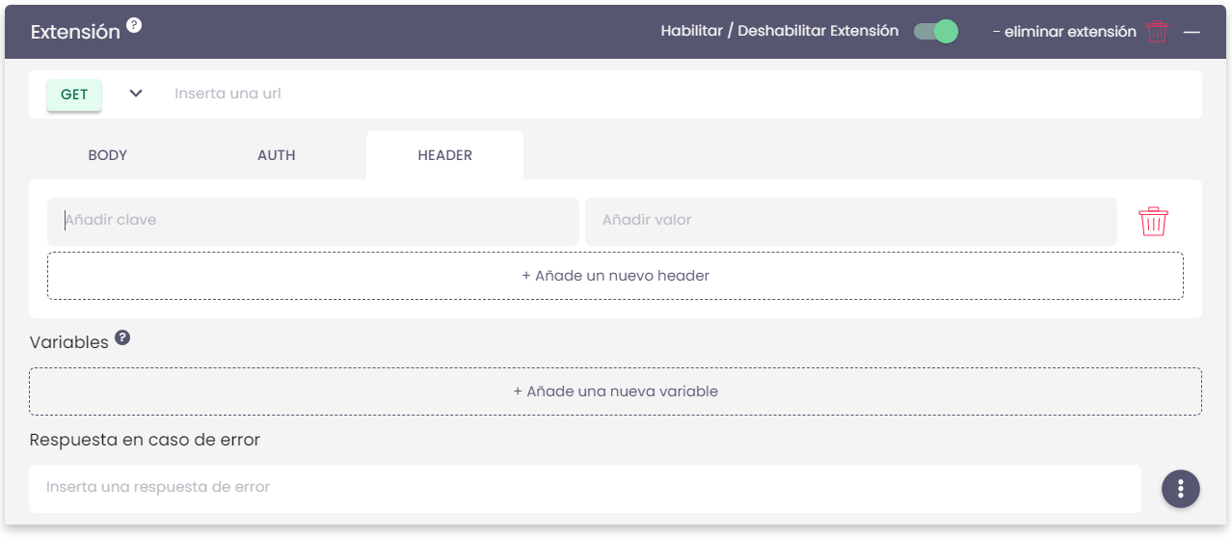
Task: Click "+ Añade una nueva variable" button
Action: point(615,391)
